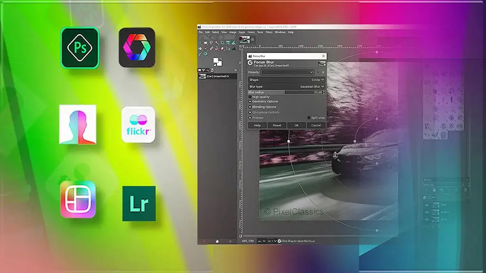Open the Shape dropdown set to Circle

click(x=286, y=80)
